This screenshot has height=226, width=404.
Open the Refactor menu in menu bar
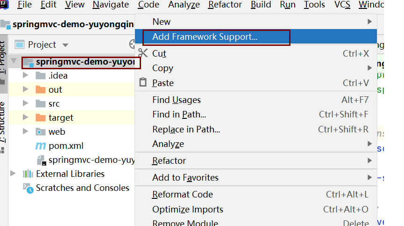[225, 5]
